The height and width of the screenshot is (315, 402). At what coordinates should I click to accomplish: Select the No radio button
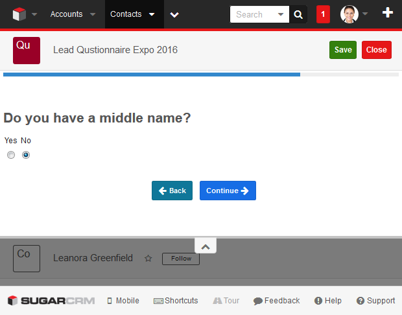[26, 155]
